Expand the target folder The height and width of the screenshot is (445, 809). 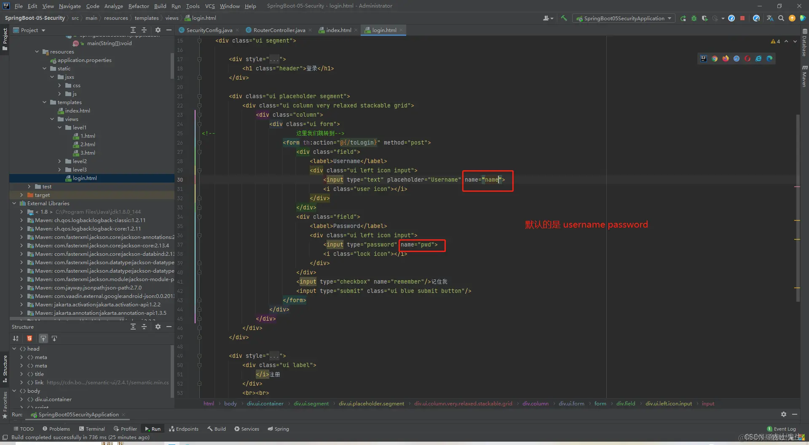tap(21, 195)
